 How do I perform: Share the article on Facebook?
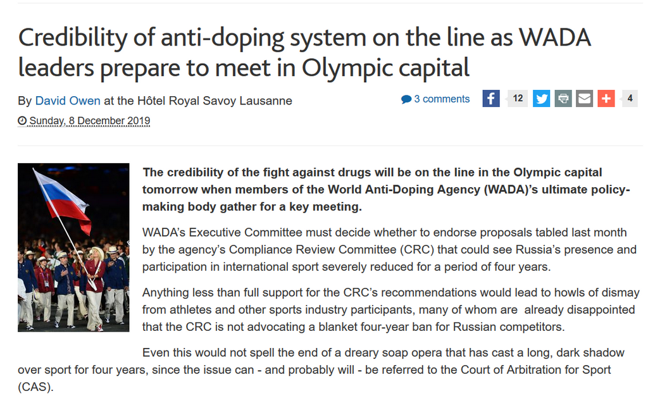(491, 98)
